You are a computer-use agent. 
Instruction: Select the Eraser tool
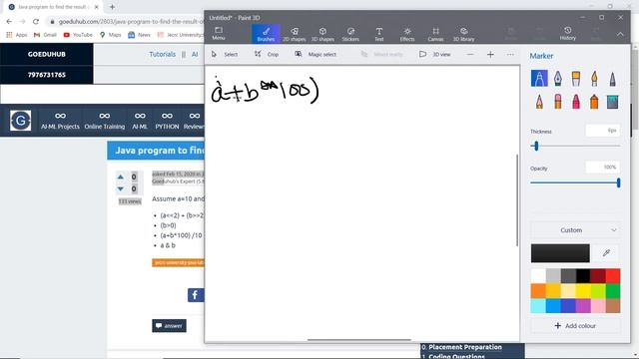[557, 101]
